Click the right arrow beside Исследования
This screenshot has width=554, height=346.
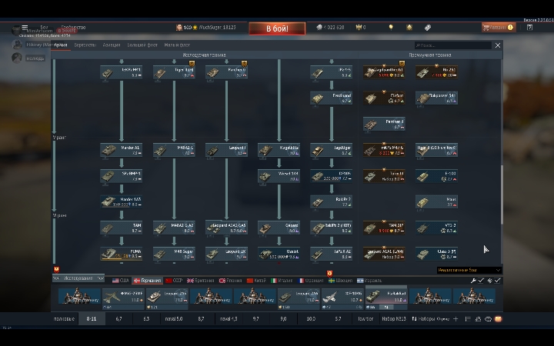[x=100, y=278]
